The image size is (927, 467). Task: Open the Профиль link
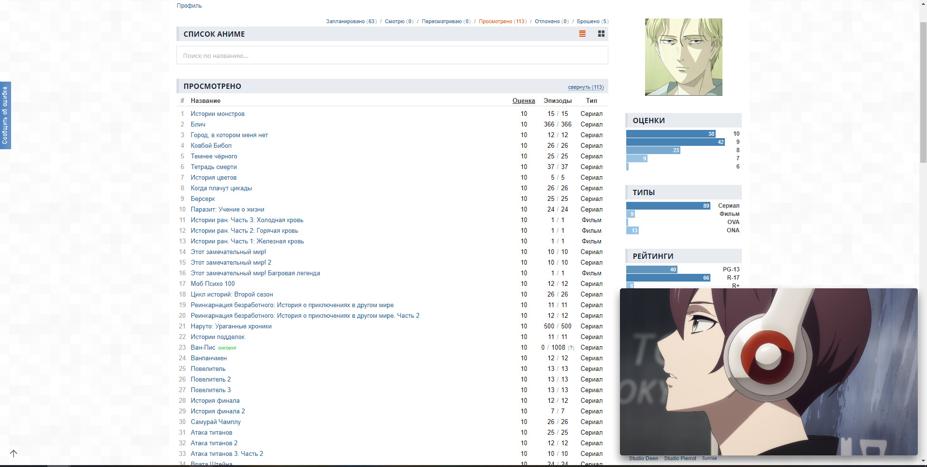189,6
